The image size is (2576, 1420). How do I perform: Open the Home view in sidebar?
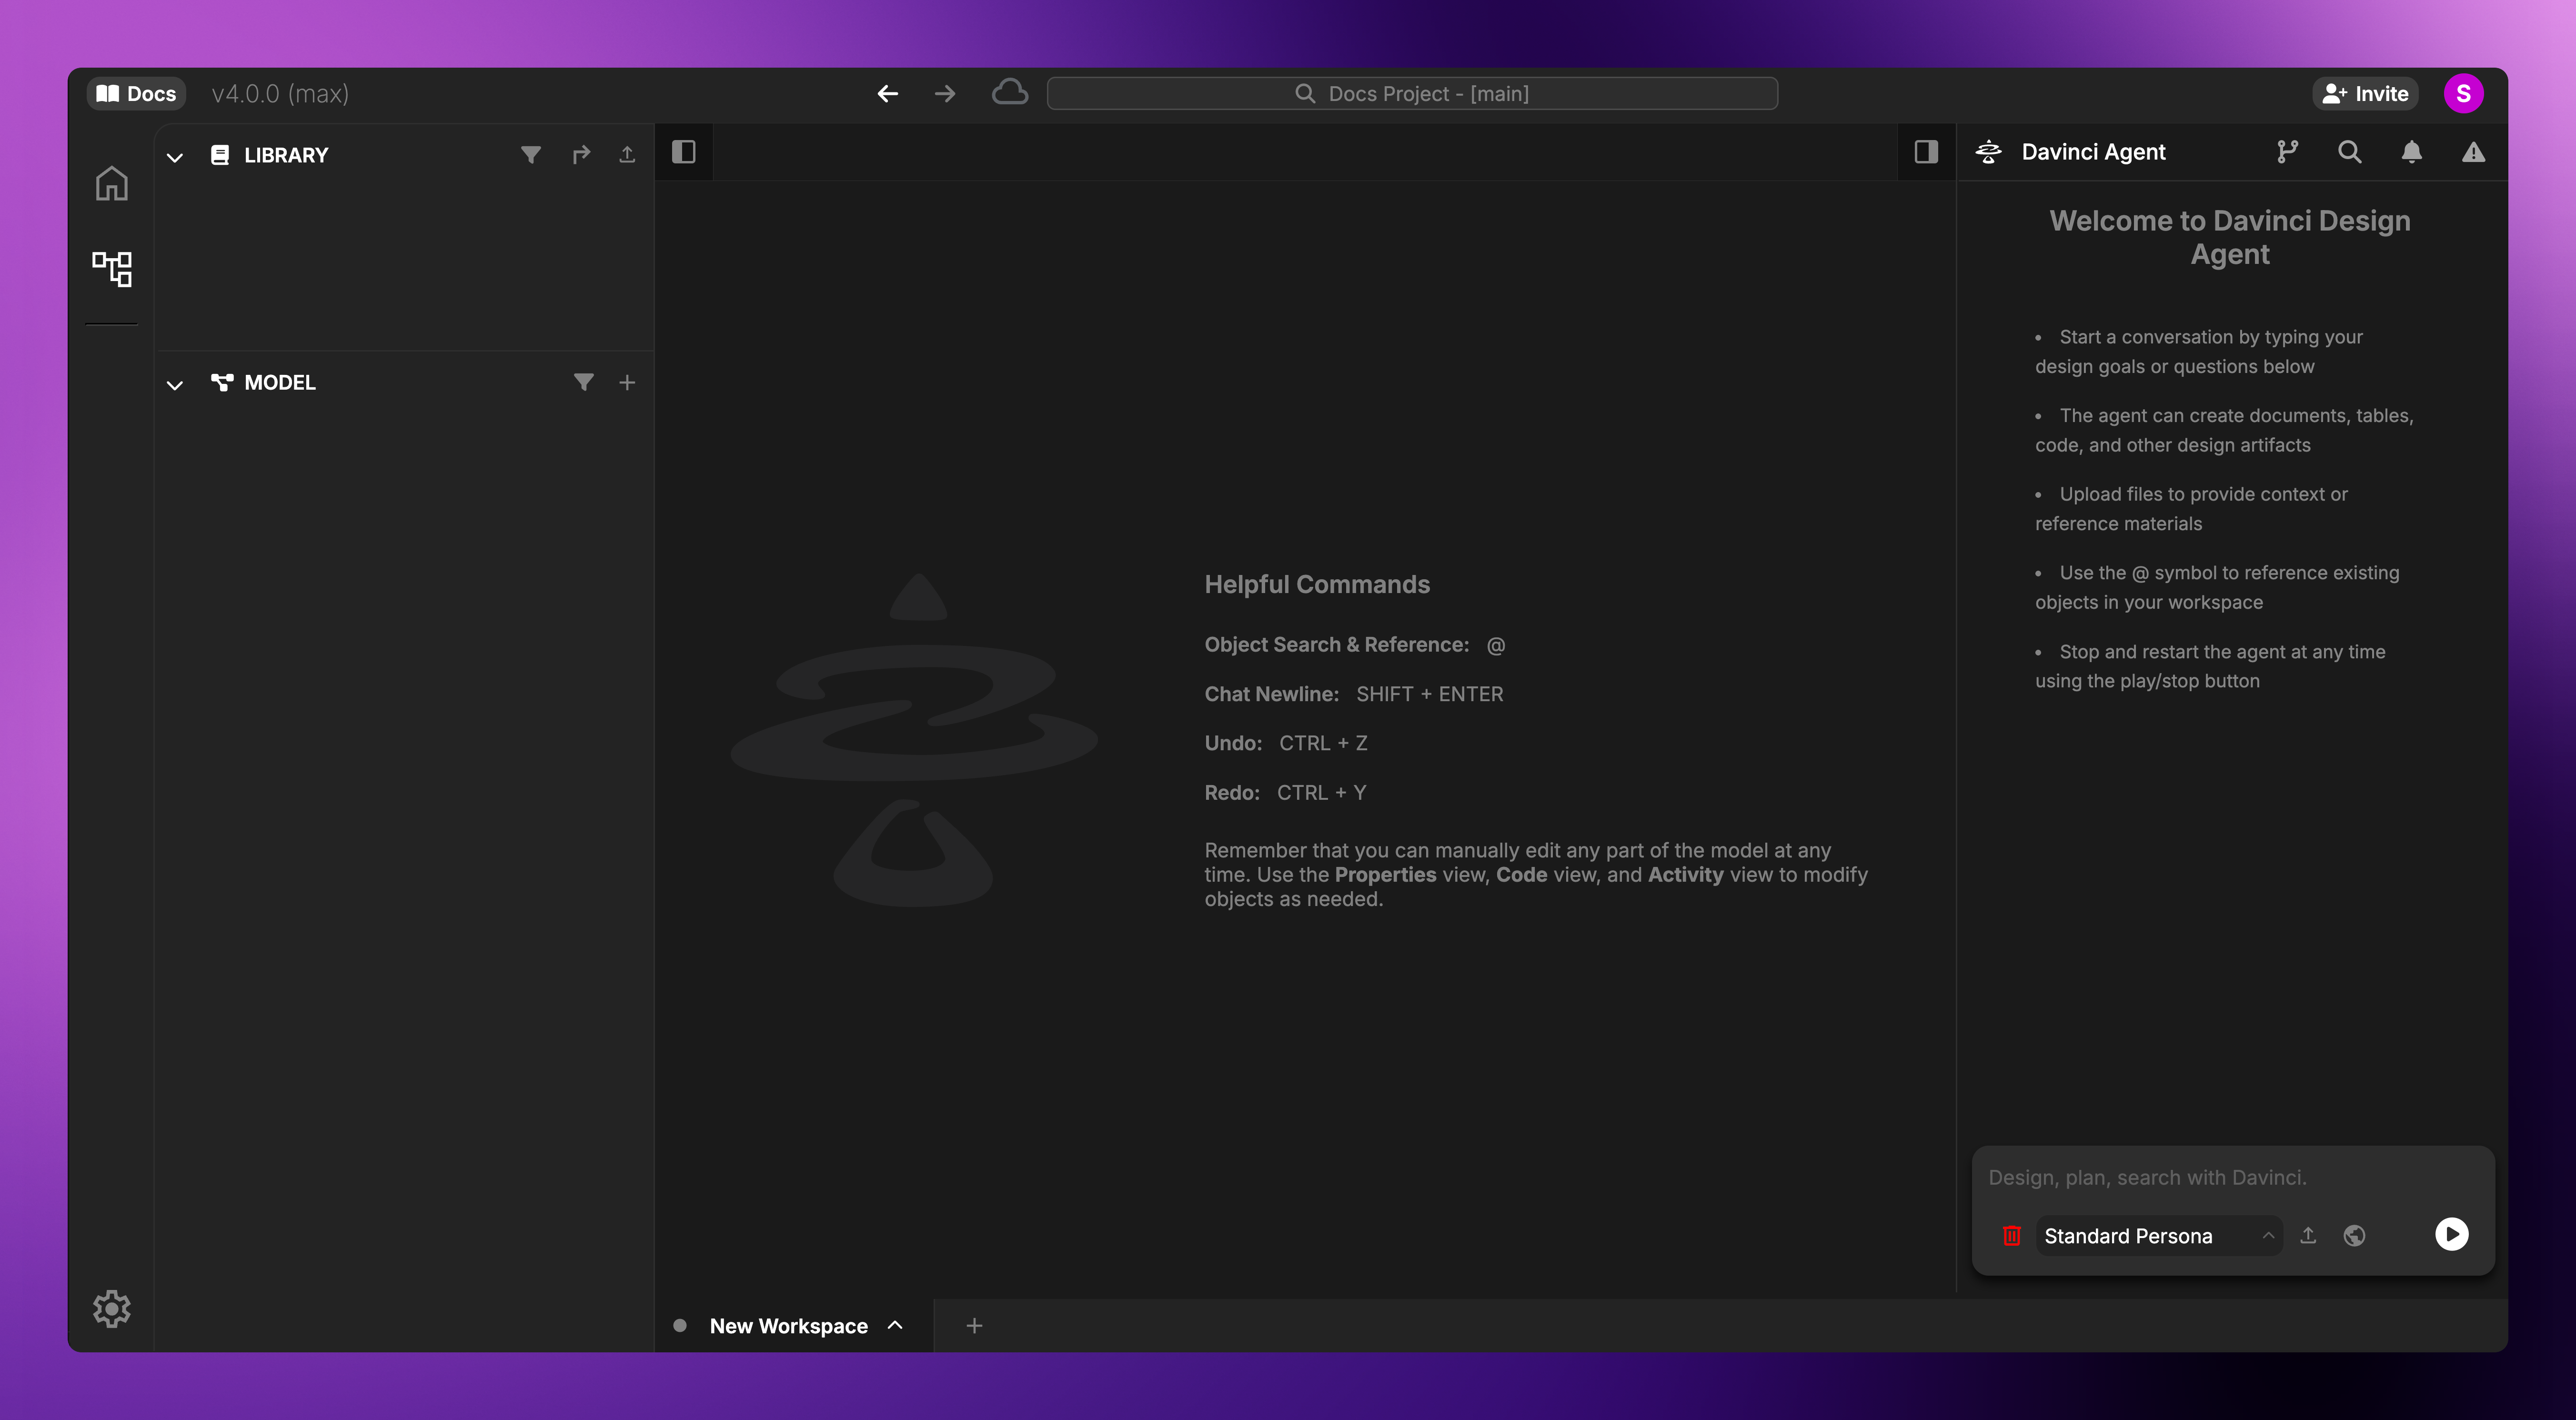point(111,184)
